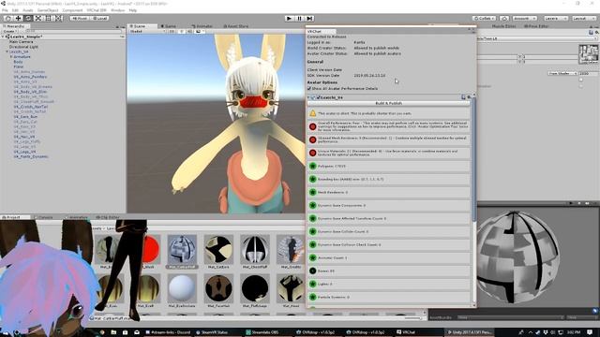
Task: Toggle the Local handle rotation button
Action: point(99,19)
